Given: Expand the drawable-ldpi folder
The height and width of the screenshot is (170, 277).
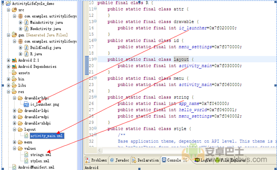Looking at the screenshot, I should (x=14, y=110).
